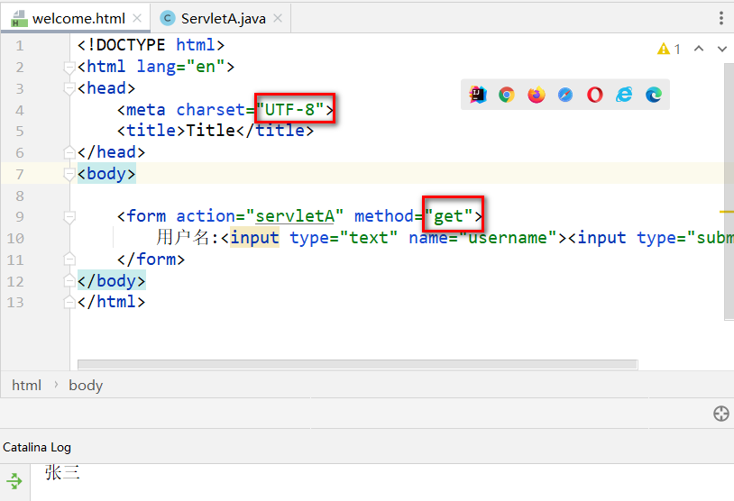The width and height of the screenshot is (734, 501).
Task: Open the editor tabs three-dot menu
Action: pos(721,18)
